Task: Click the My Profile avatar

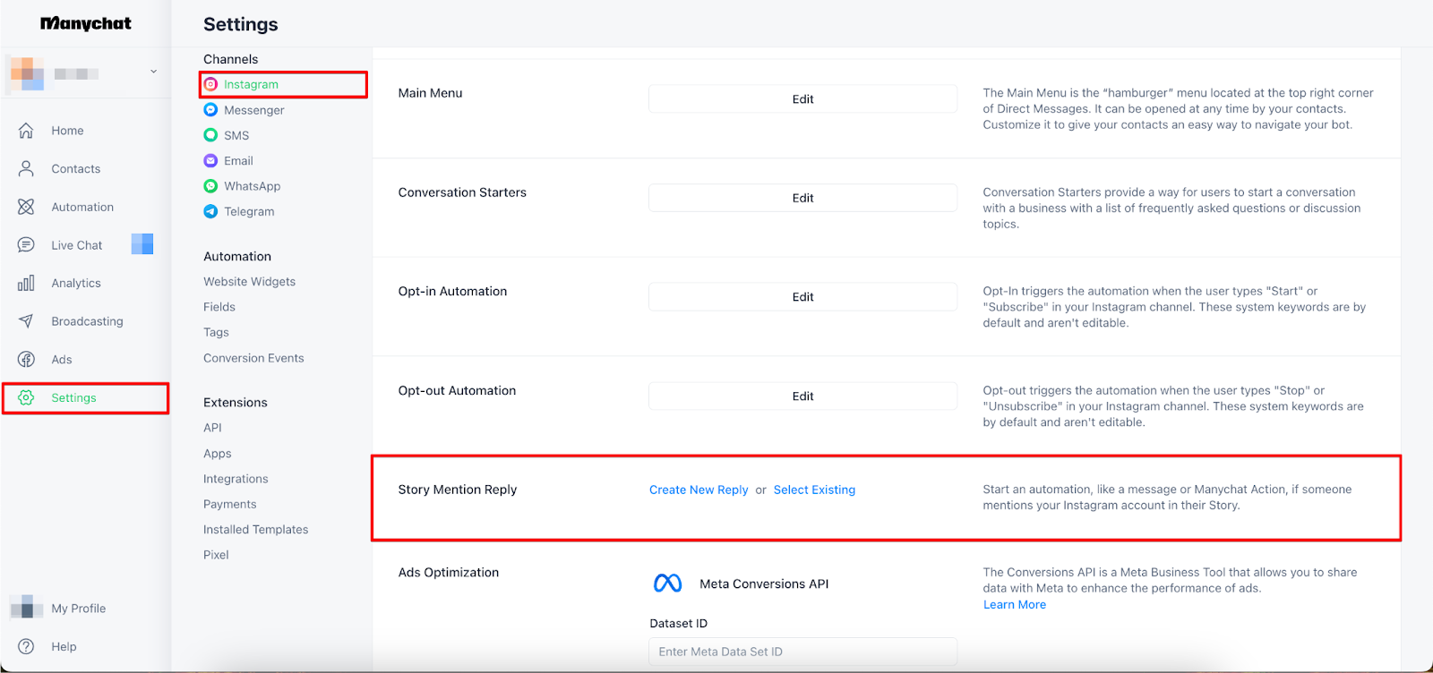Action: point(27,608)
